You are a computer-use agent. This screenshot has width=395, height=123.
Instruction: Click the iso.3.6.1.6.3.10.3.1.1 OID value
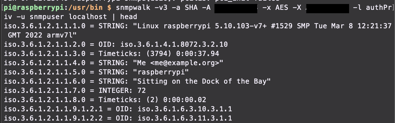point(185,109)
